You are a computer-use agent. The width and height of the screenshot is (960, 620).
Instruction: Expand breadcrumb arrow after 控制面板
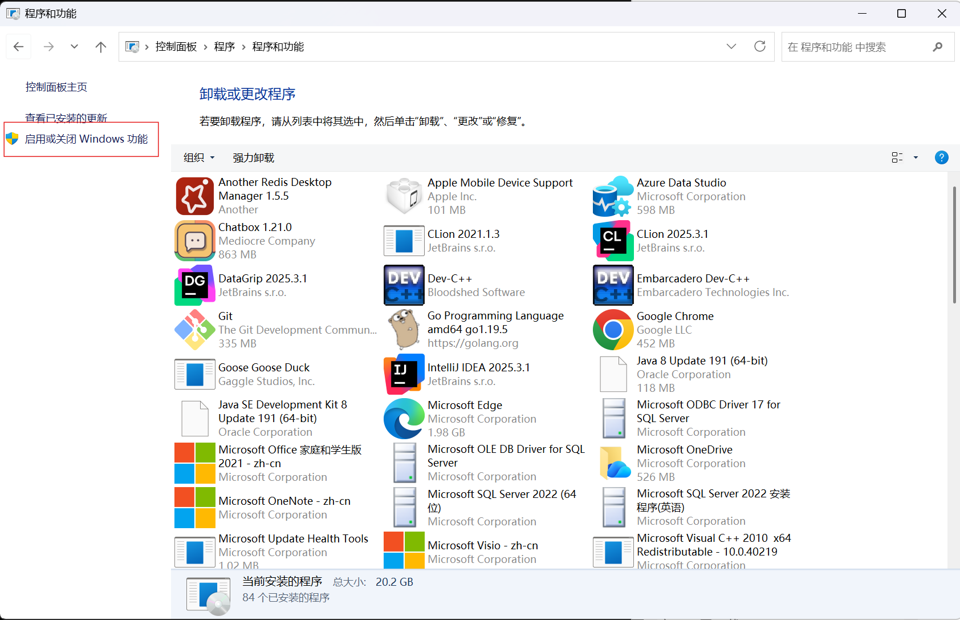pos(206,47)
